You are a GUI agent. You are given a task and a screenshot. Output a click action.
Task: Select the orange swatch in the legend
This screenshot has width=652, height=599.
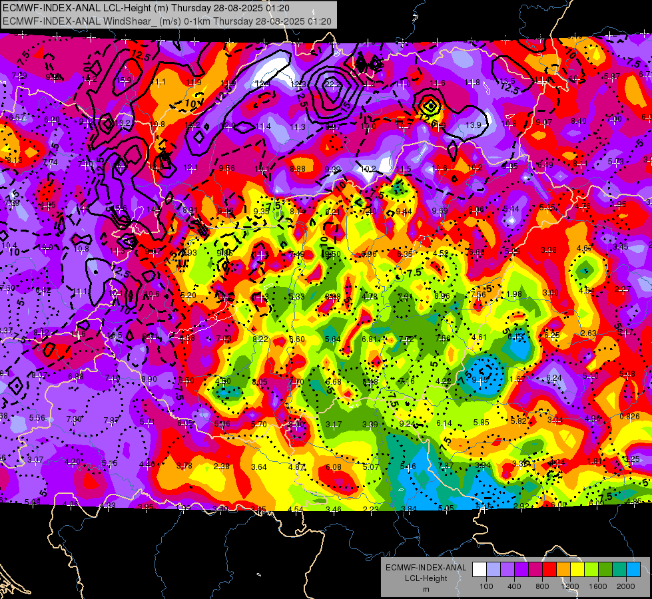point(563,570)
